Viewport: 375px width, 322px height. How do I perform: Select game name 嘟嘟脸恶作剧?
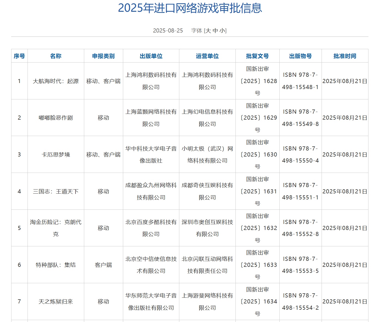(56, 118)
